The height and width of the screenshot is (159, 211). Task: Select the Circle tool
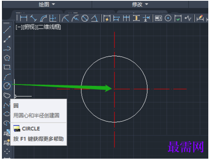click(7, 86)
